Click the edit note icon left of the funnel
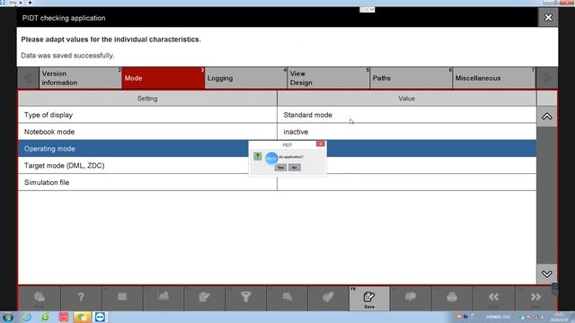This screenshot has height=323, width=575. (x=204, y=297)
